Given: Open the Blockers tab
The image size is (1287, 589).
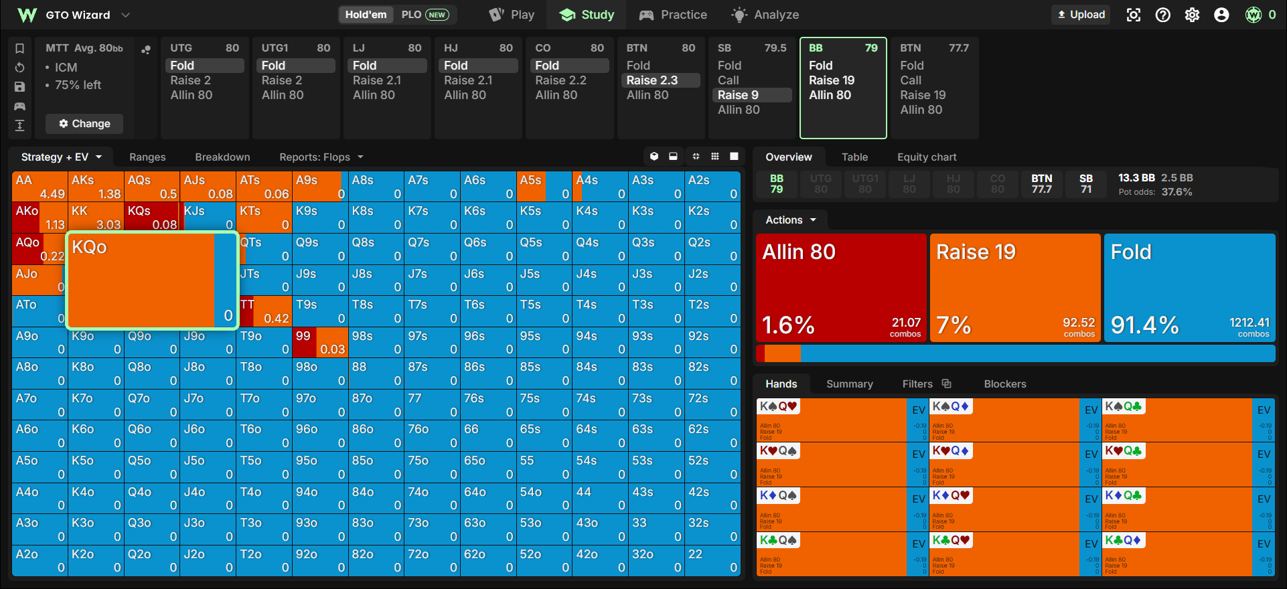Looking at the screenshot, I should click(1005, 384).
